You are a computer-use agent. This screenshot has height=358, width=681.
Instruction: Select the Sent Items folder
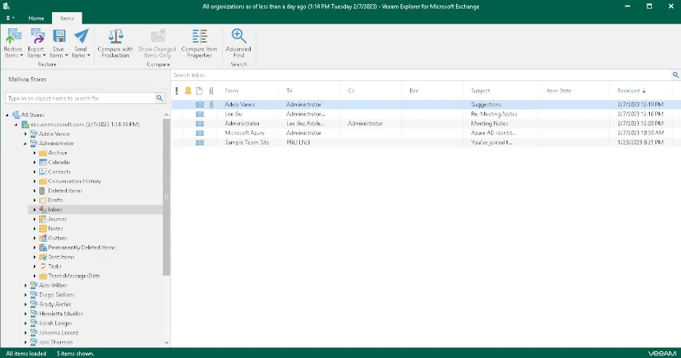pos(61,257)
